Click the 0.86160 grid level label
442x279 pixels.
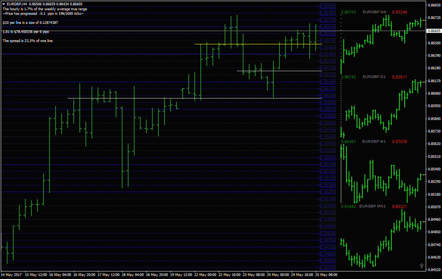tap(328, 82)
